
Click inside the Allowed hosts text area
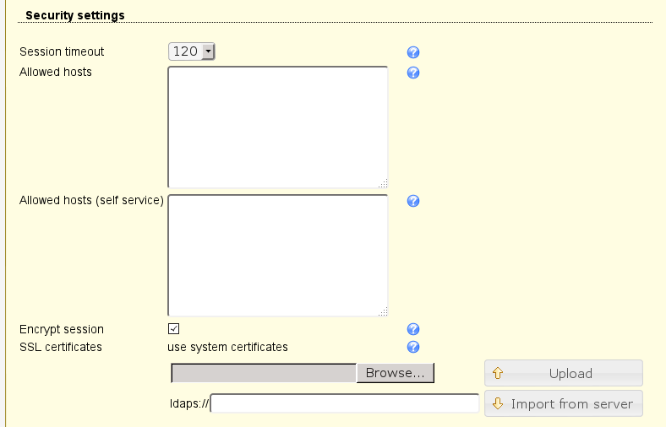click(x=277, y=127)
